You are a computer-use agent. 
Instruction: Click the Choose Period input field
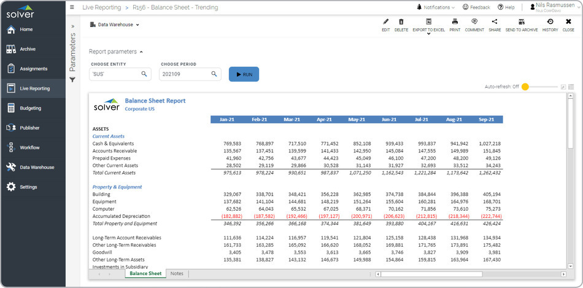(x=185, y=74)
